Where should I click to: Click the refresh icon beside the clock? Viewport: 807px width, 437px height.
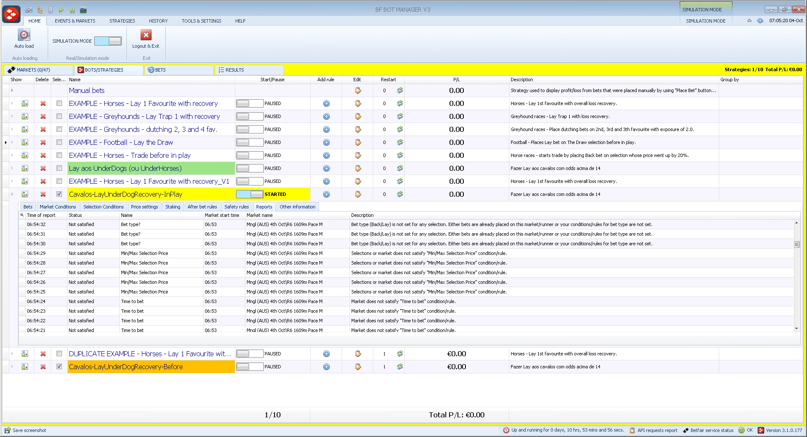[x=760, y=21]
